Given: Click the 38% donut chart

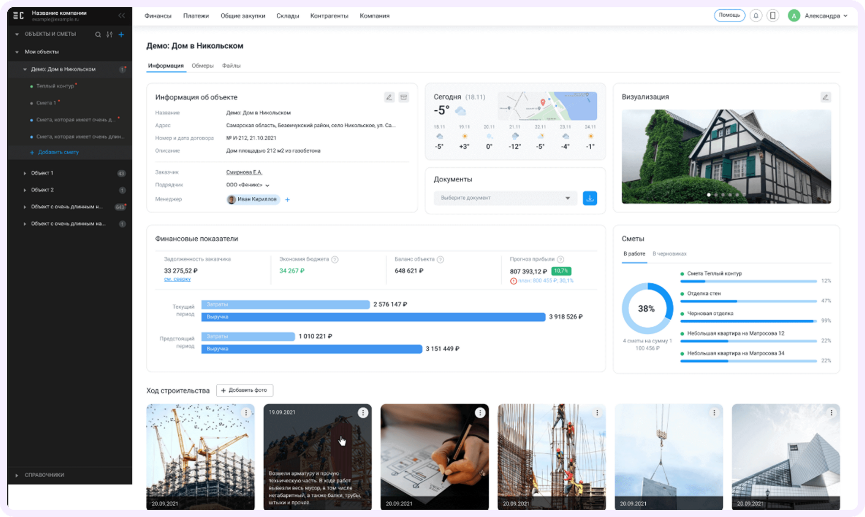Looking at the screenshot, I should click(x=647, y=308).
